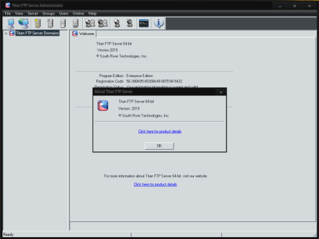Open the Users menu
The width and height of the screenshot is (319, 239).
tap(64, 13)
